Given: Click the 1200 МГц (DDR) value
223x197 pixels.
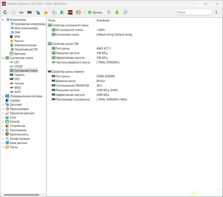Looking at the screenshot, I should click(107, 90).
